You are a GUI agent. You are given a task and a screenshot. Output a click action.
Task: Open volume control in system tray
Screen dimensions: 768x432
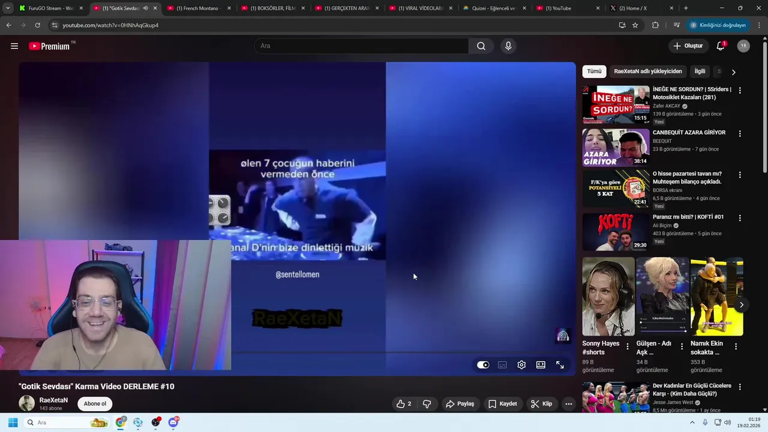click(x=728, y=422)
